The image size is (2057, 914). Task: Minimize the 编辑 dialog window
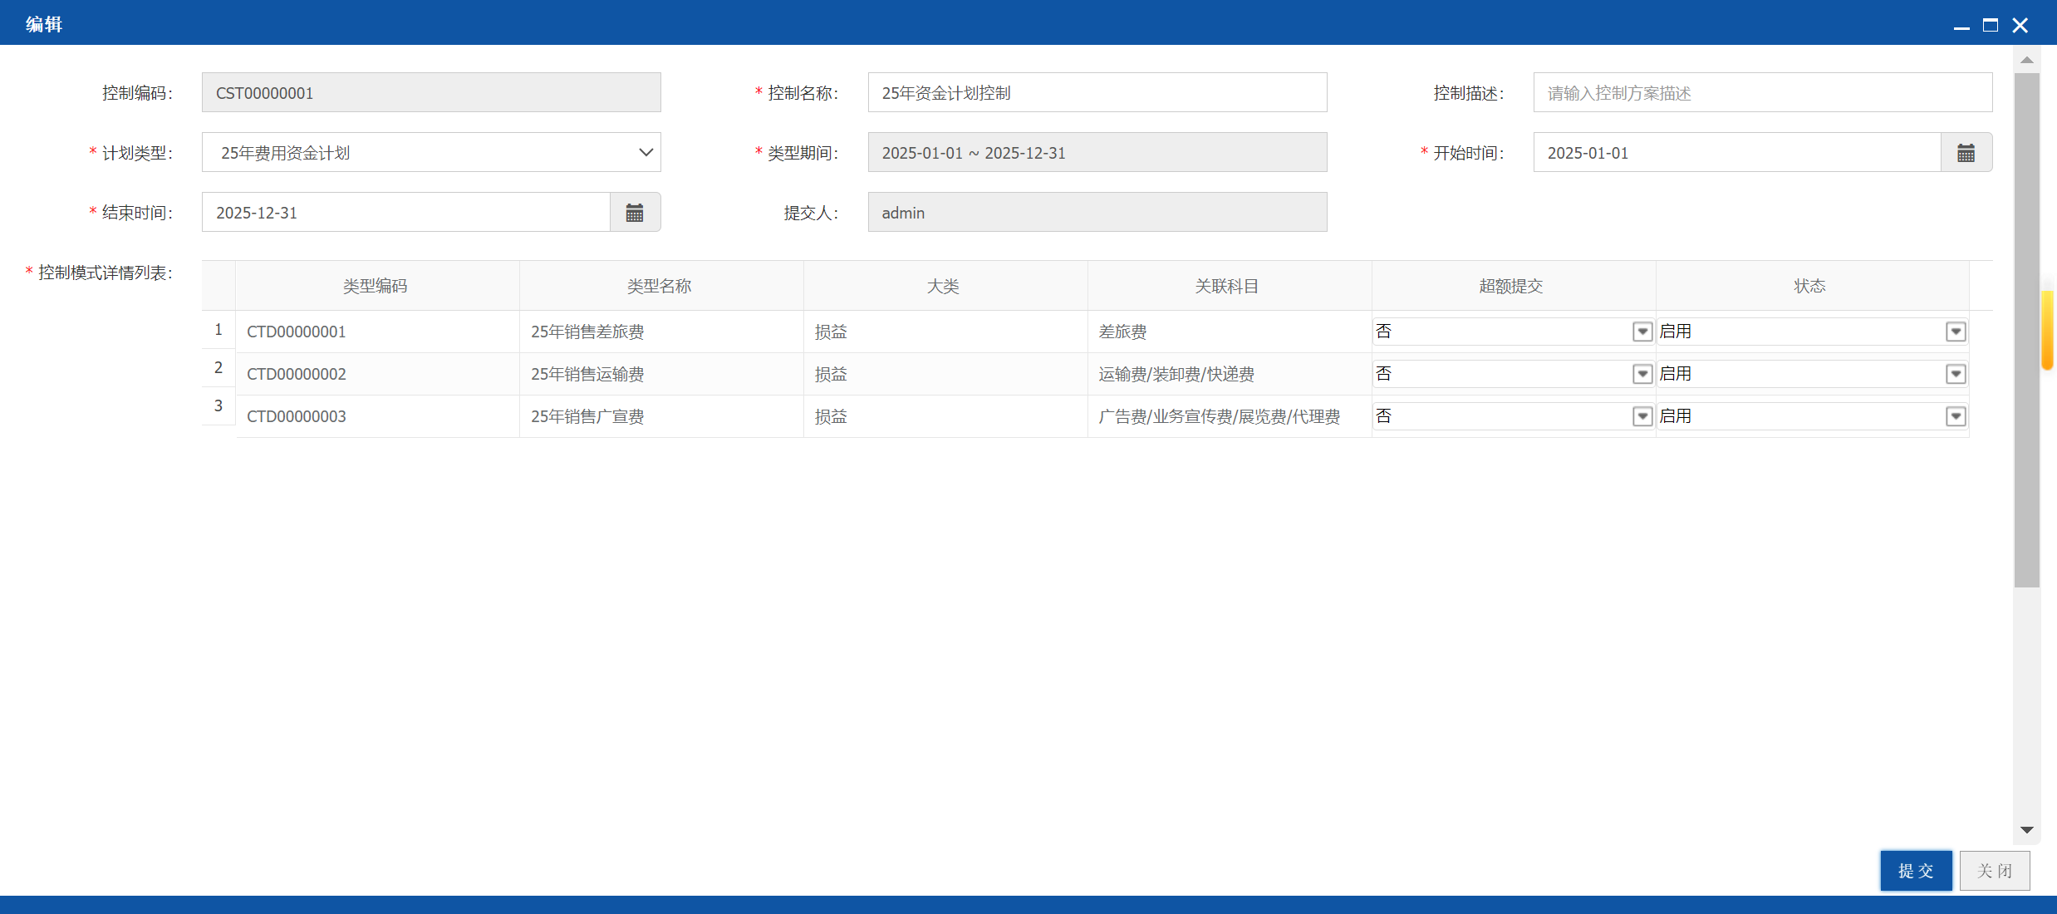pos(1961,26)
